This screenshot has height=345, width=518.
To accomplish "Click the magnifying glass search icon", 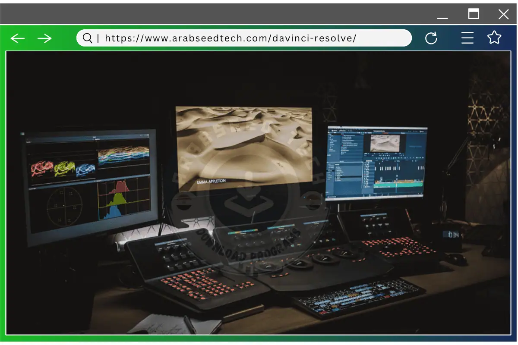I will (x=87, y=38).
